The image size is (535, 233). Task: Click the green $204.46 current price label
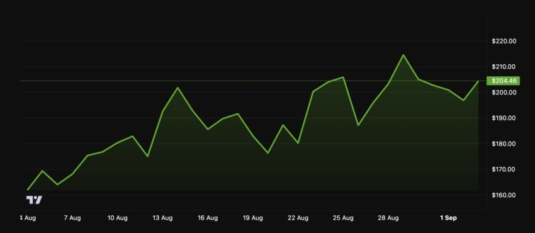pos(504,81)
